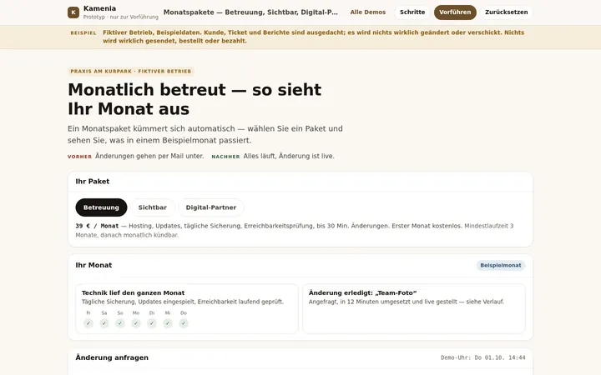This screenshot has width=601, height=375.
Task: Click the 'Demo-Uhr: Do 01.10. 14:44' clock text
Action: point(483,357)
